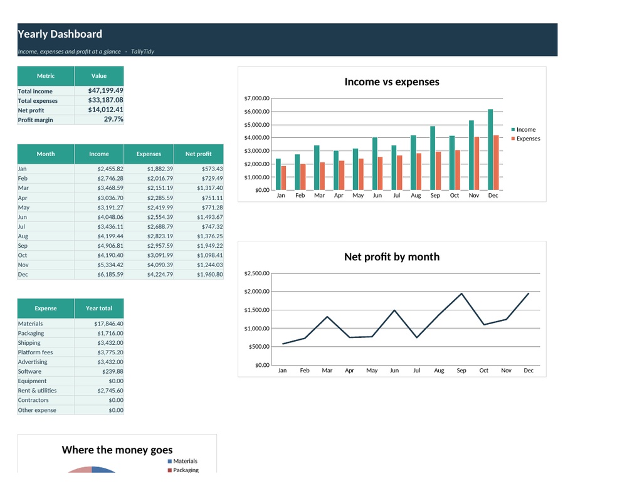Image resolution: width=642 pixels, height=496 pixels.
Task: Select Rent & utilities total $2,745.60
Action: 99,391
